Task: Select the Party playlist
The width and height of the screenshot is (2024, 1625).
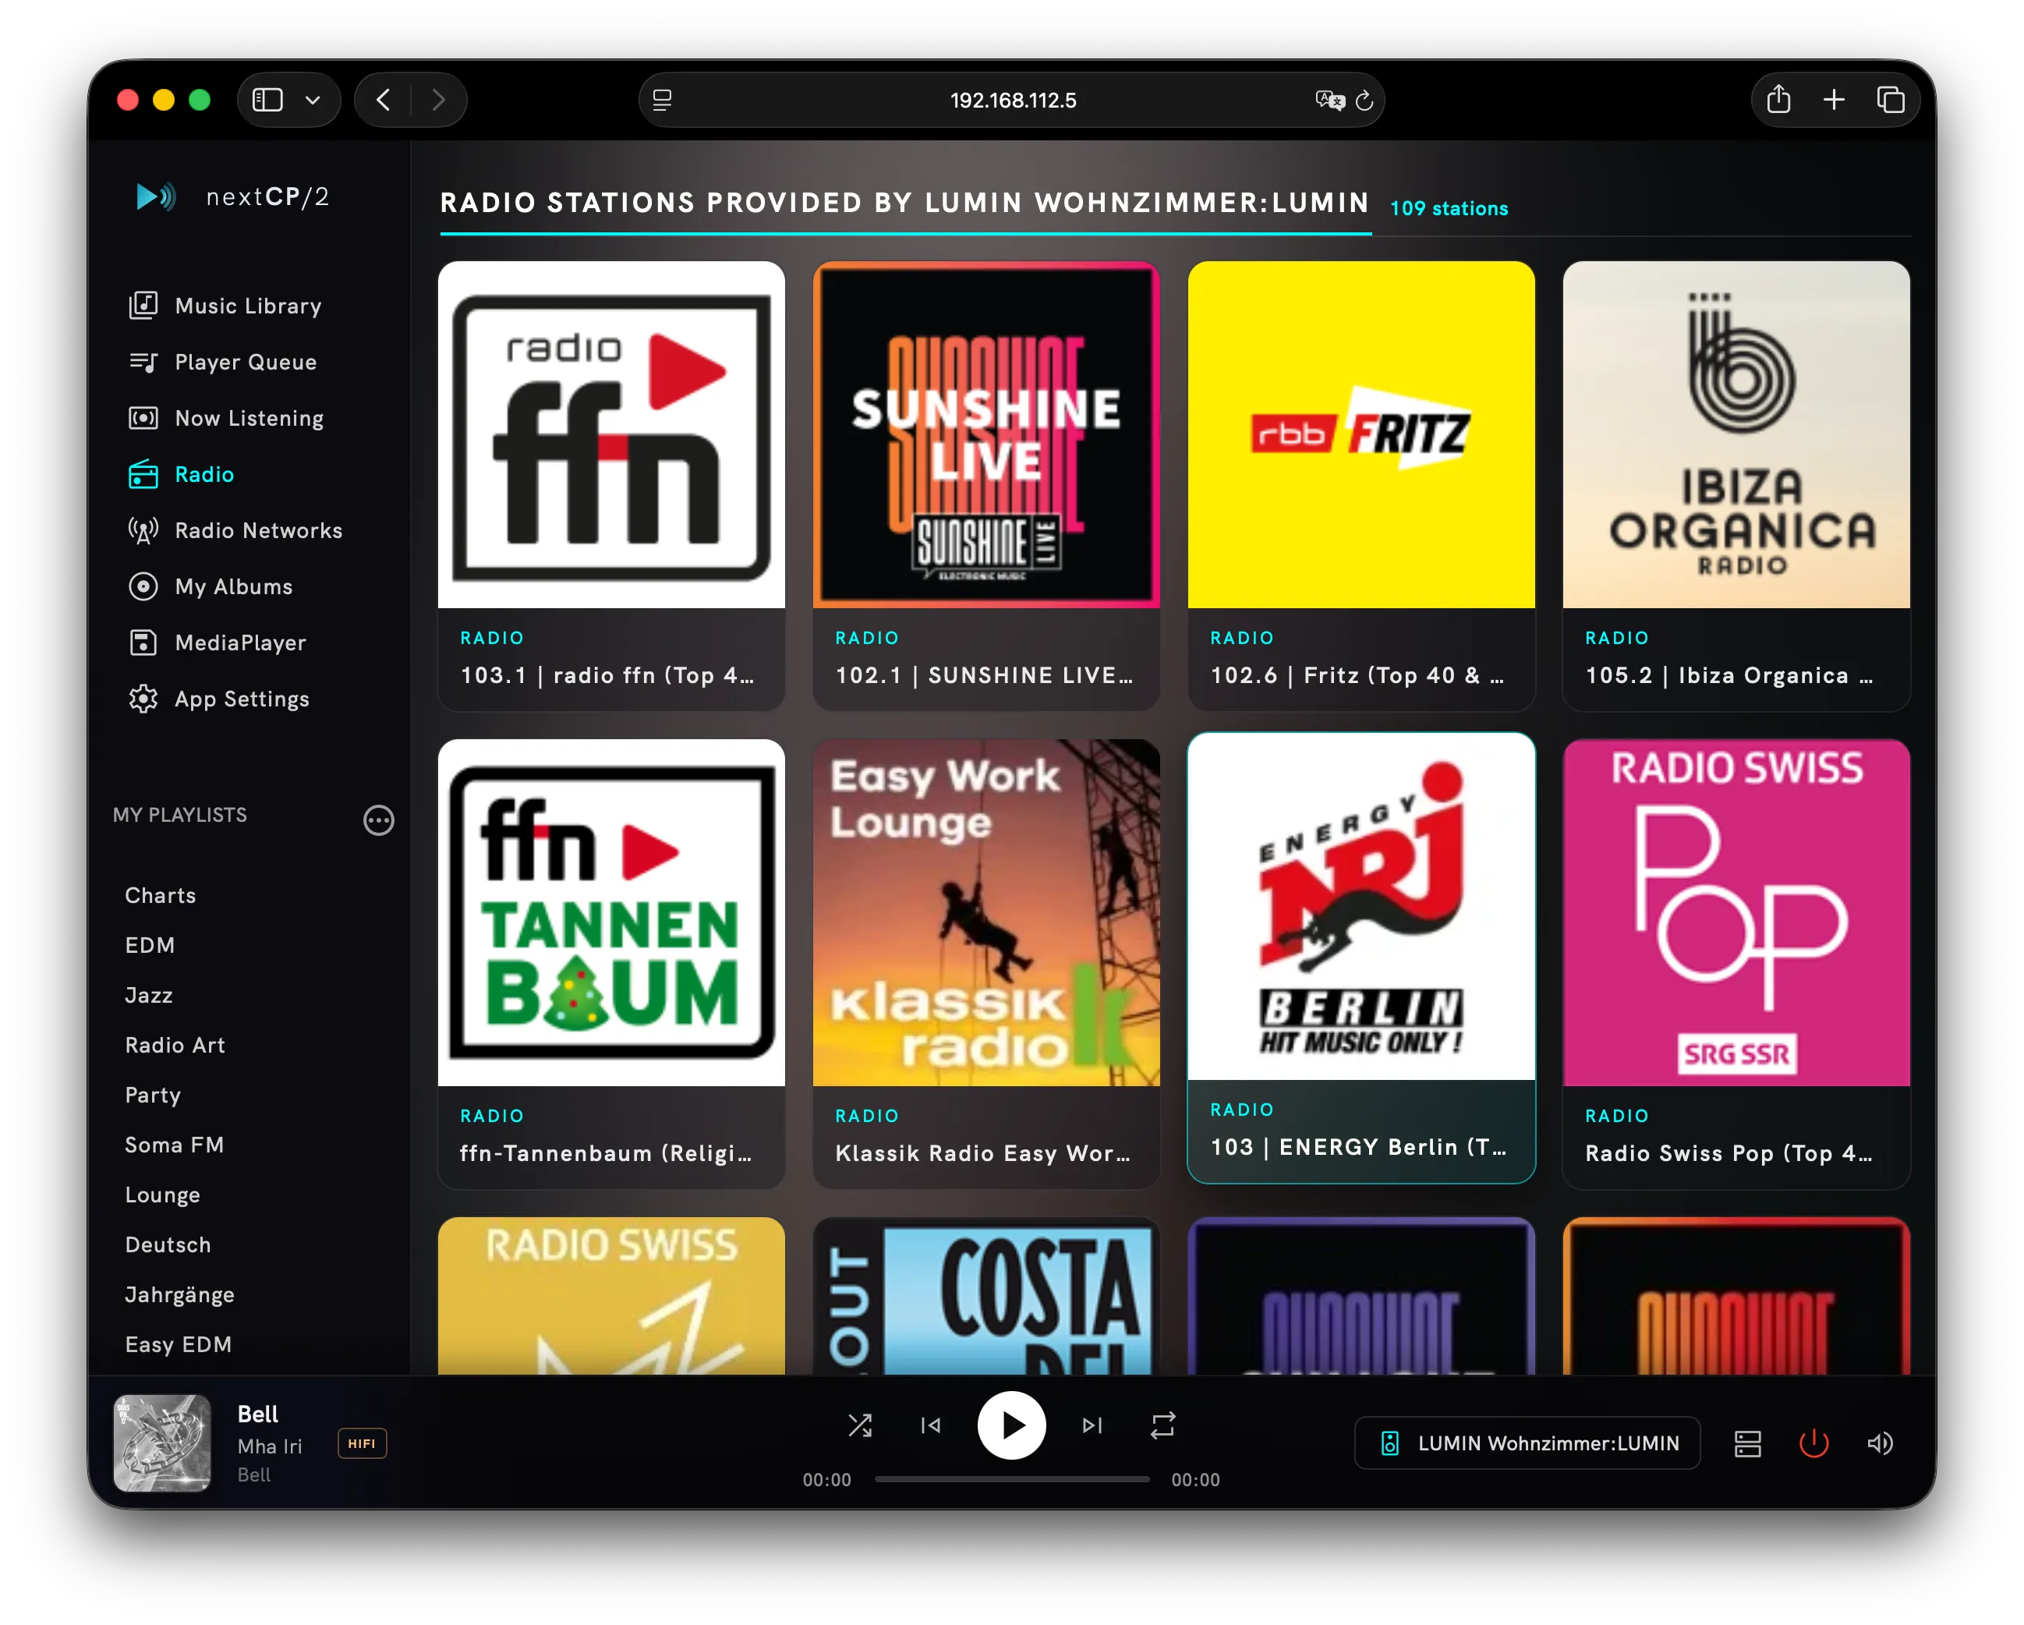Action: click(x=153, y=1095)
